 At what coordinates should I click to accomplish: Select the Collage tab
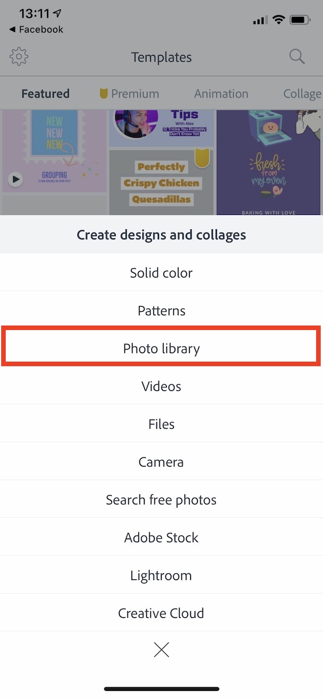[302, 93]
